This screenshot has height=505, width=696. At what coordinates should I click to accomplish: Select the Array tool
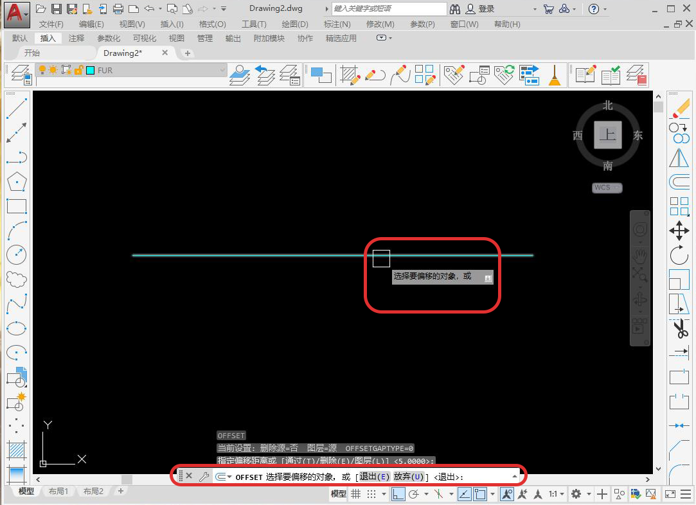click(x=679, y=206)
